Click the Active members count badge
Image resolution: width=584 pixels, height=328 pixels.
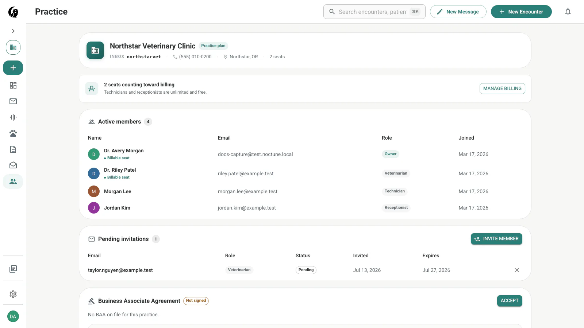148,122
